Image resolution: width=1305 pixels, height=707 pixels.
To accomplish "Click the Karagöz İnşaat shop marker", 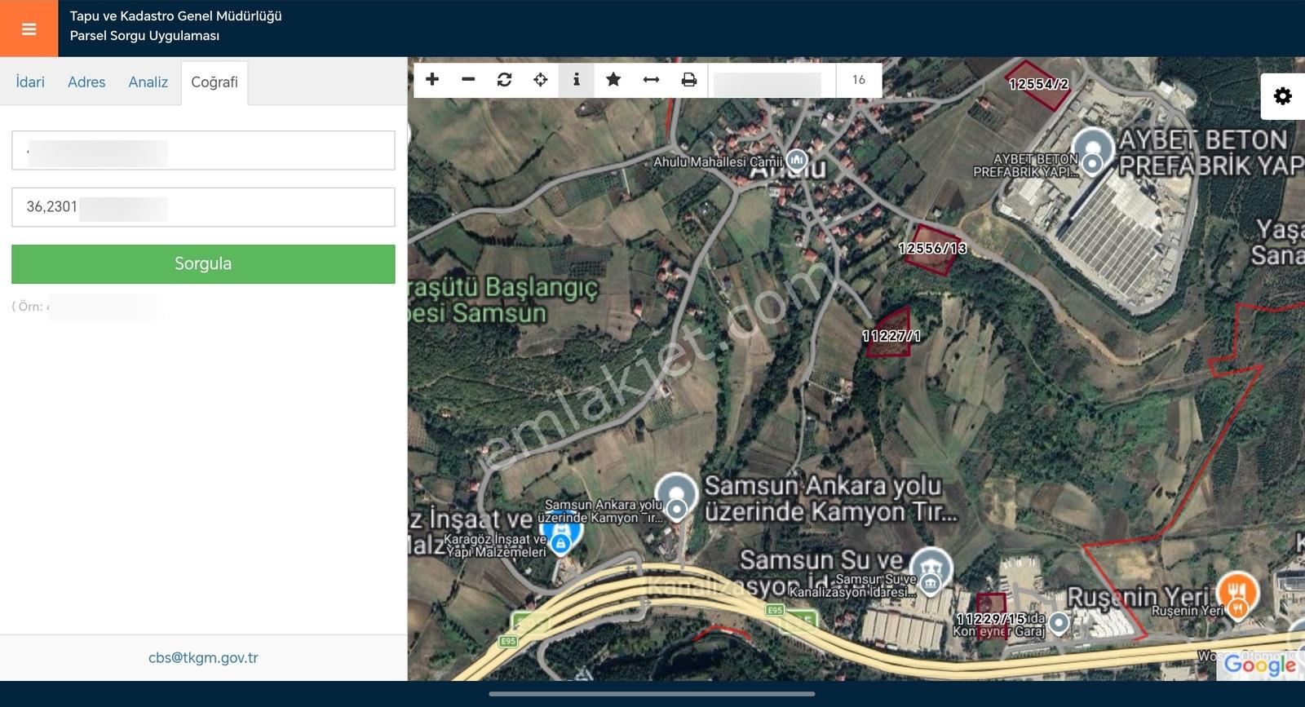I will (x=560, y=535).
